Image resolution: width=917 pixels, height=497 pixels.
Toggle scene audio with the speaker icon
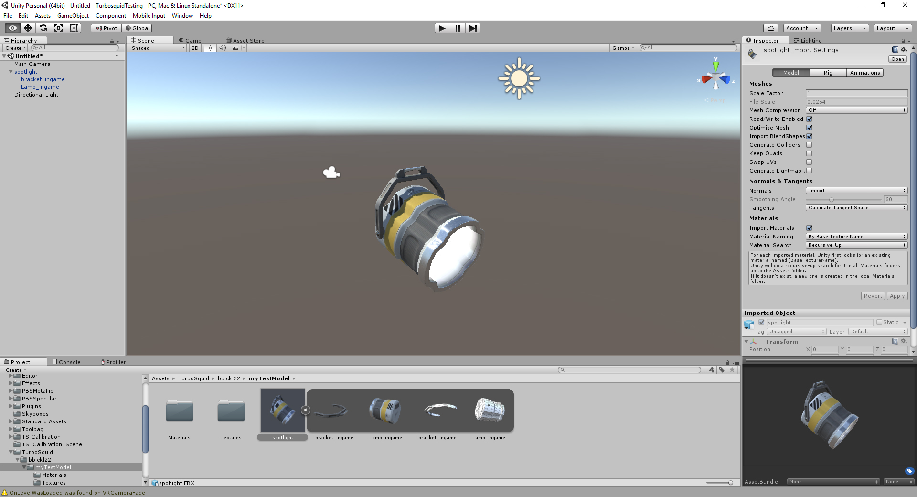pyautogui.click(x=223, y=48)
